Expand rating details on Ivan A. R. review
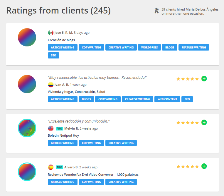The width and height of the screenshot is (224, 196). point(204,78)
